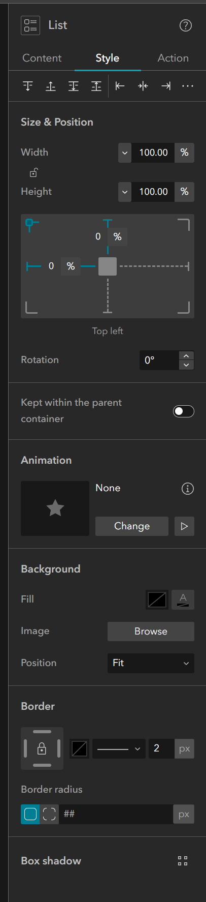Click Browse to choose background image

pos(151,632)
